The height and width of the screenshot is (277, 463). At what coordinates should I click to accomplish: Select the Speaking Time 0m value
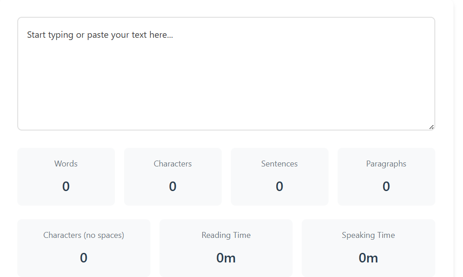point(368,258)
